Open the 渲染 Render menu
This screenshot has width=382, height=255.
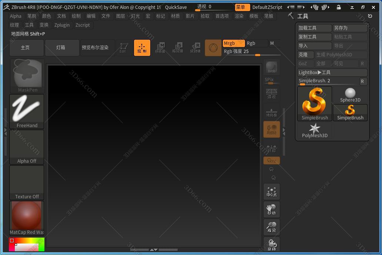[239, 16]
